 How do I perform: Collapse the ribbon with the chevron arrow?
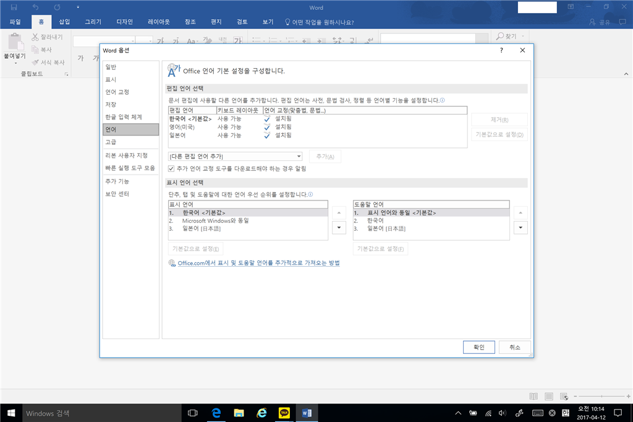[x=626, y=74]
